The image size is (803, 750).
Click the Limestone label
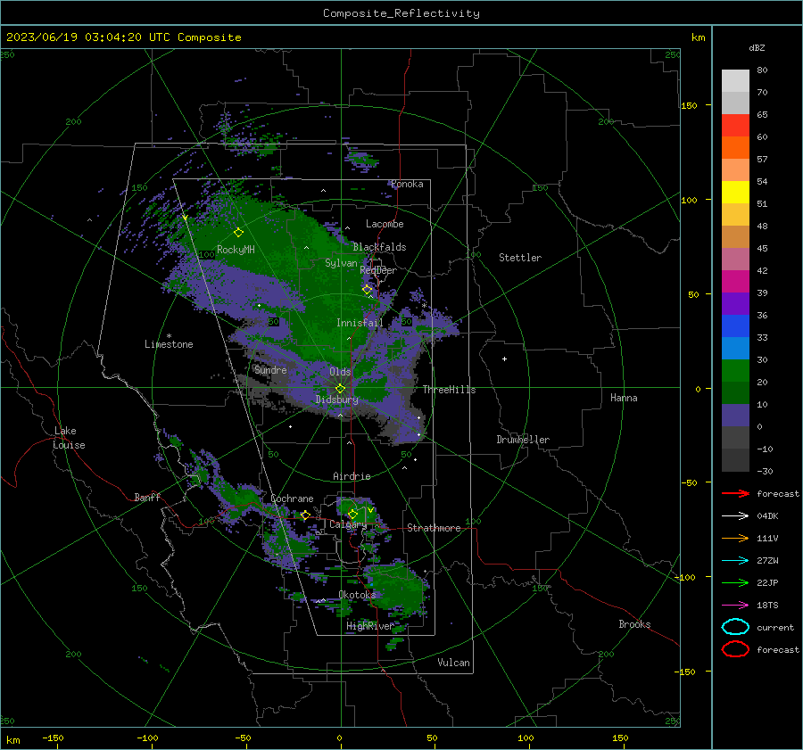pos(169,344)
